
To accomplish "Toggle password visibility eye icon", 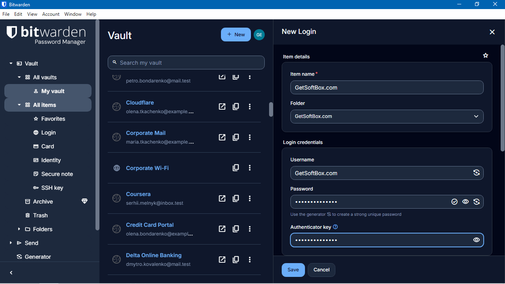I will (x=466, y=202).
